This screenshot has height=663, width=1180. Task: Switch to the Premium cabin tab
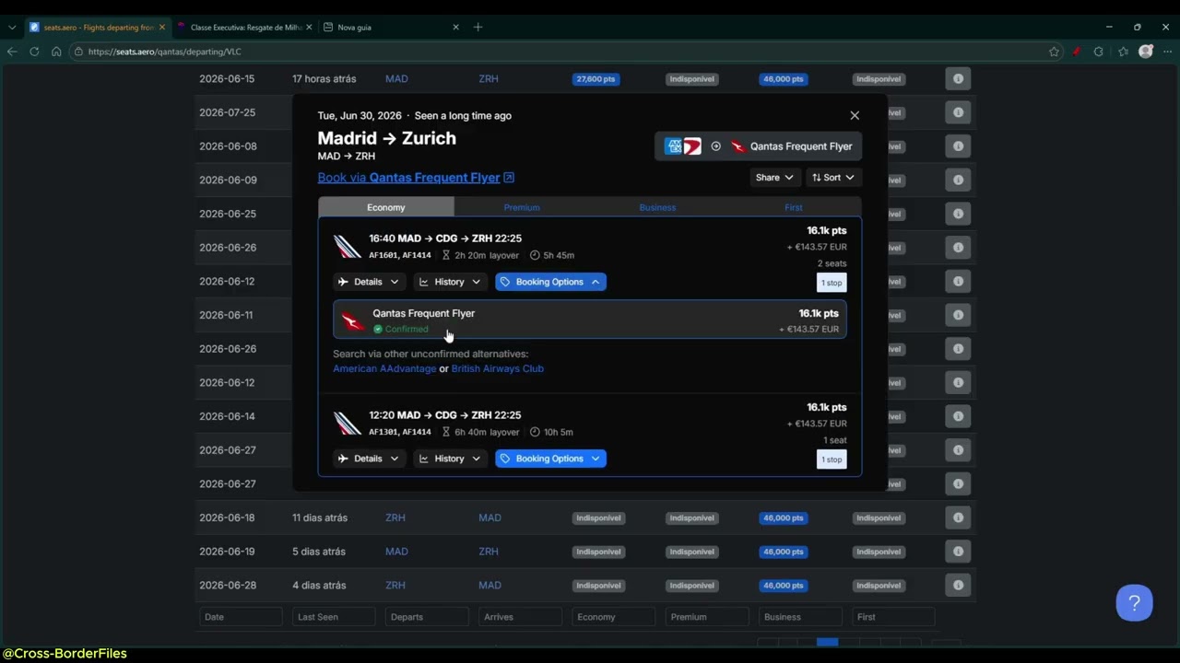522,207
